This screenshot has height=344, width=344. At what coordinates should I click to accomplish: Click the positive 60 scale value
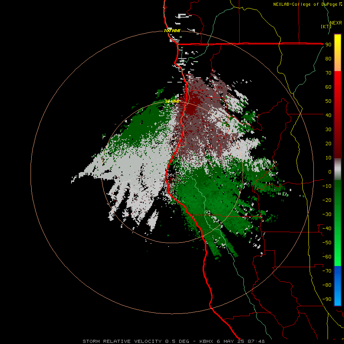[328, 87]
